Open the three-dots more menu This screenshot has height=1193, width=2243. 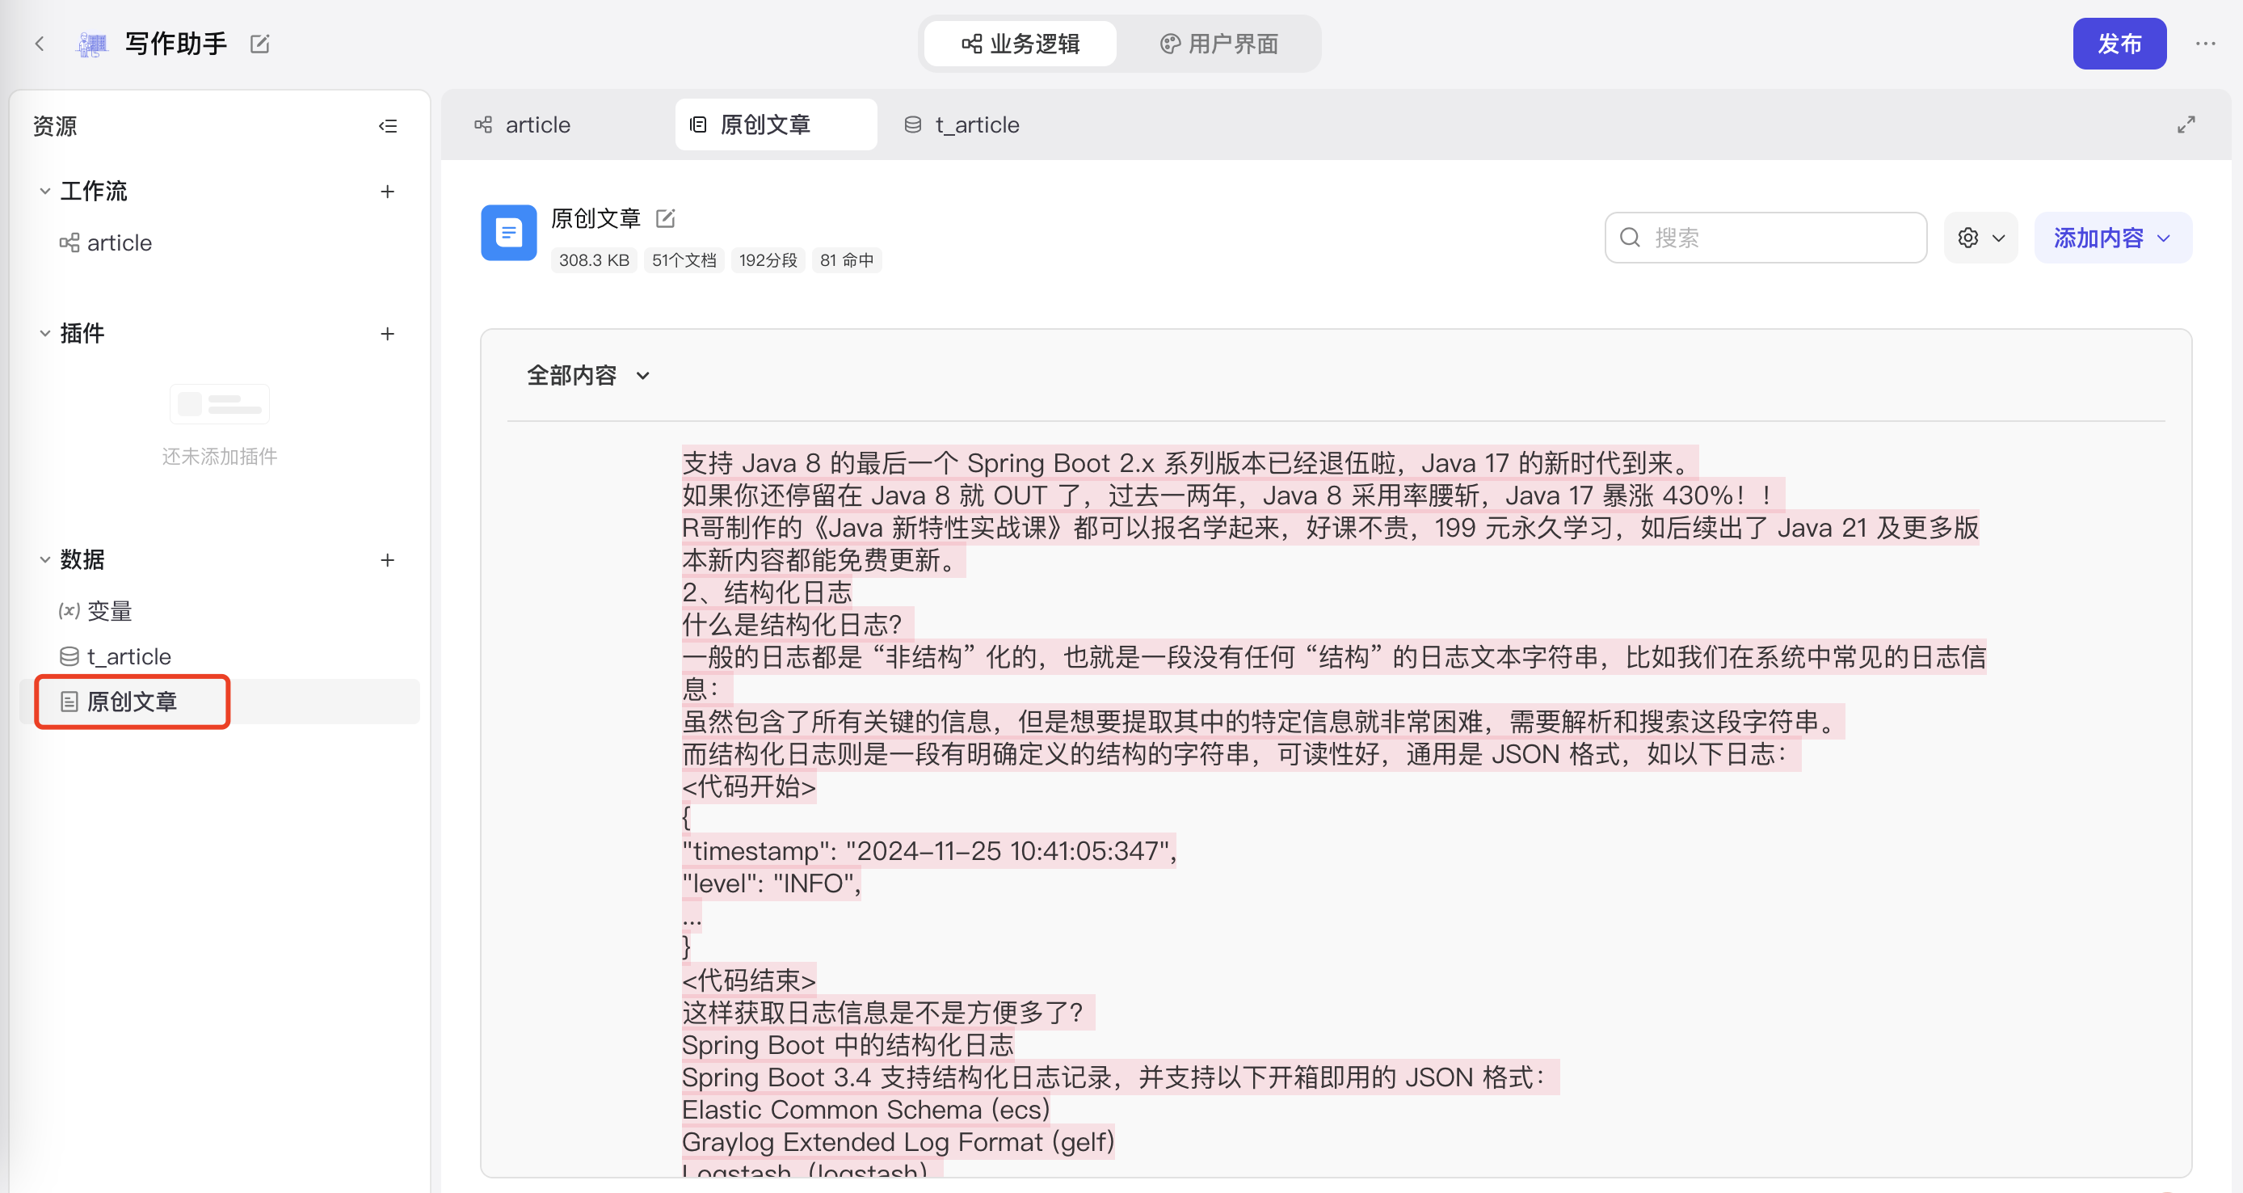2205,44
